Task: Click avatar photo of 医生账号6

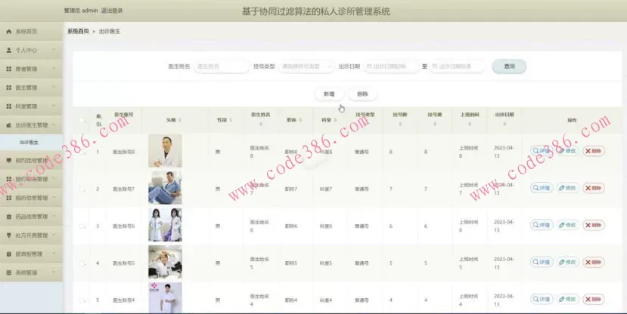Action: [x=165, y=225]
